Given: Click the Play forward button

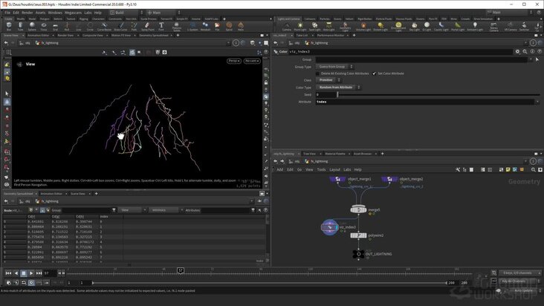Looking at the screenshot, I should [x=31, y=273].
